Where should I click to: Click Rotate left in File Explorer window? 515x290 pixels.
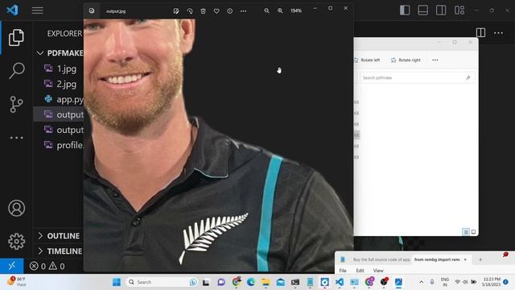click(367, 60)
